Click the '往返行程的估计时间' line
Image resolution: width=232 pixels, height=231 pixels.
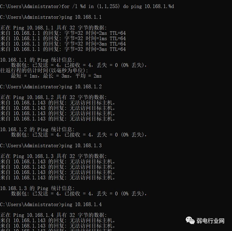point(44,71)
